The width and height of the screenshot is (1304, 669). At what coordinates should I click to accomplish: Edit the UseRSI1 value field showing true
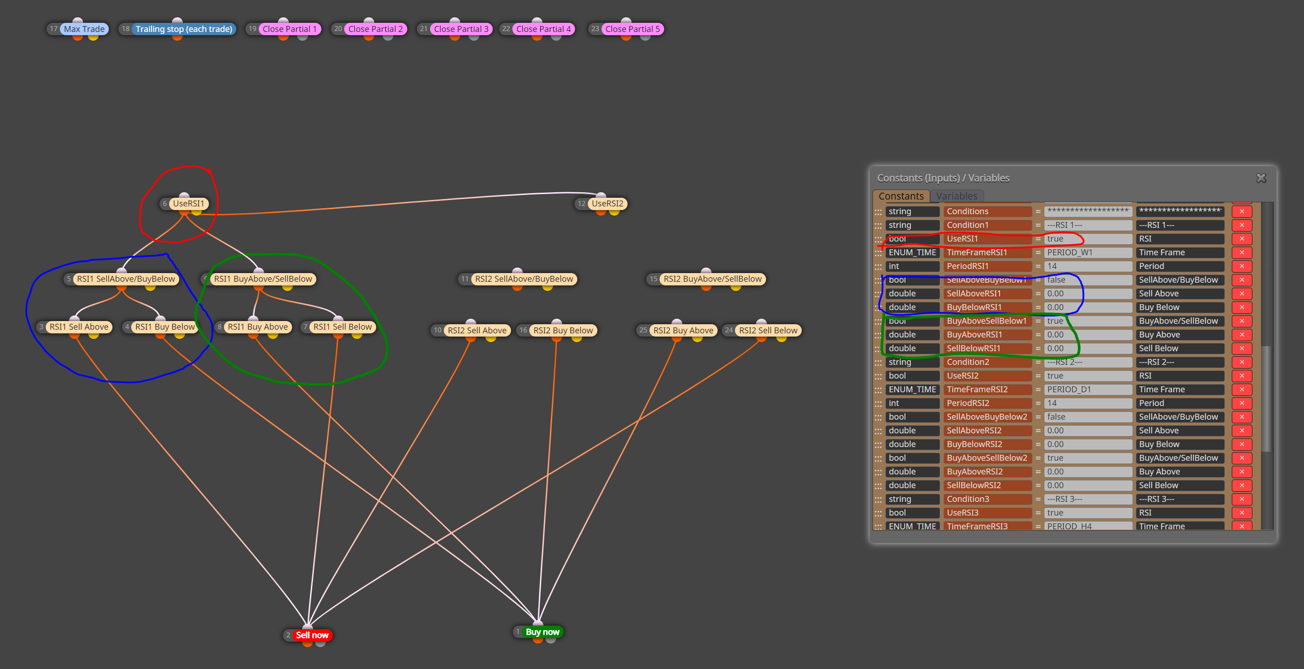1088,239
